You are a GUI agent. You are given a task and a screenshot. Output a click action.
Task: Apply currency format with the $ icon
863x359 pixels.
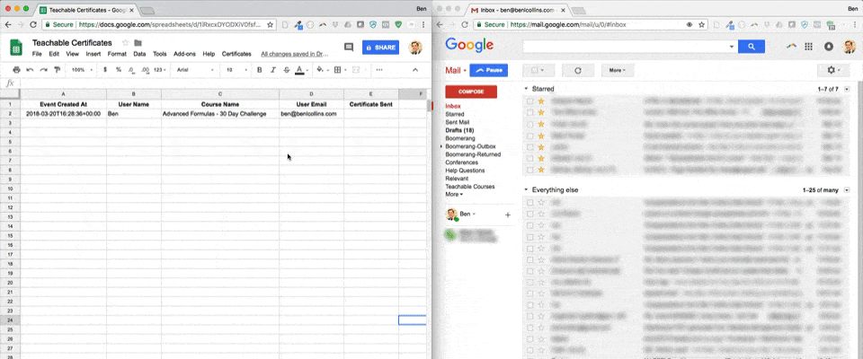[105, 70]
